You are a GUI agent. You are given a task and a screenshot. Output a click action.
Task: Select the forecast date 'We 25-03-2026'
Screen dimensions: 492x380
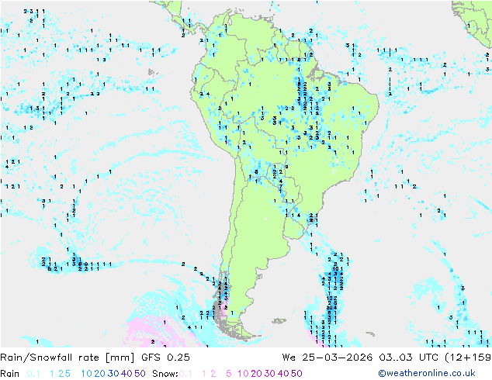coord(327,358)
